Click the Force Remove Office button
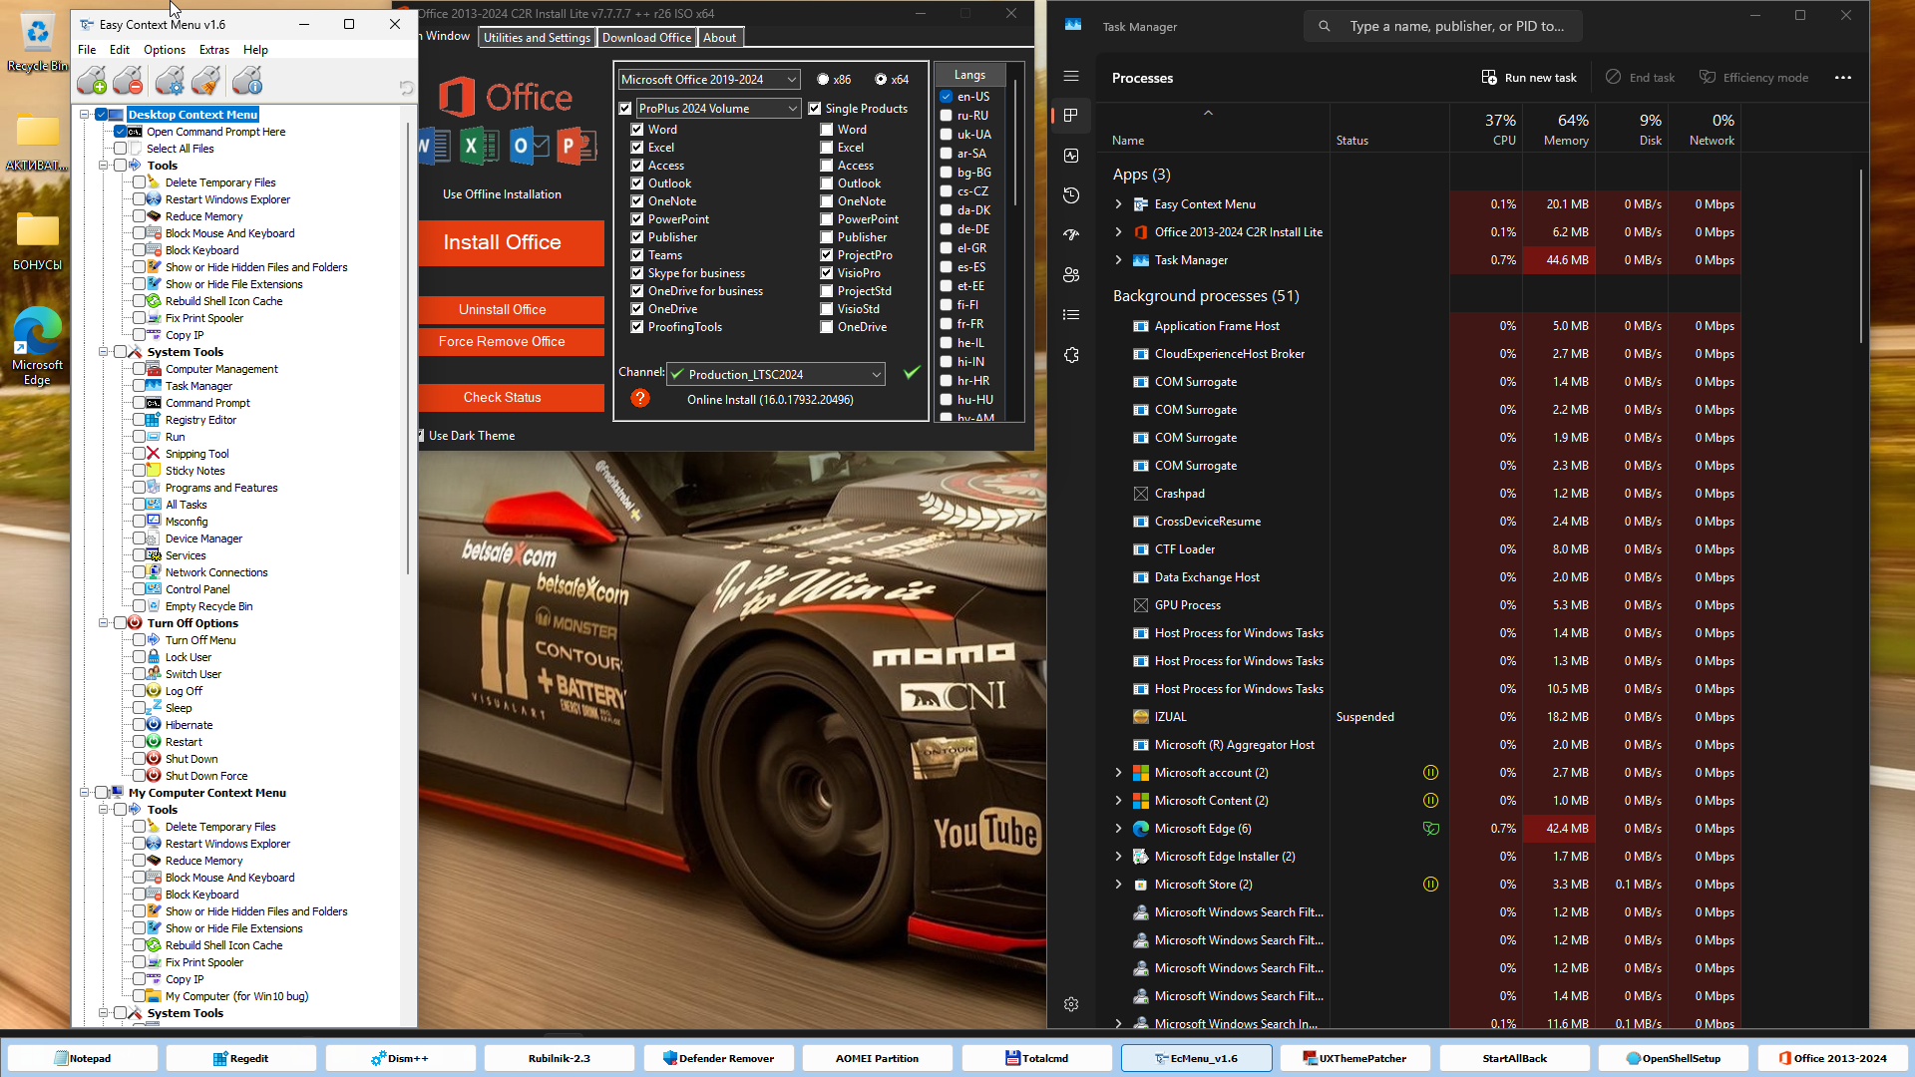This screenshot has height=1077, width=1915. click(511, 342)
